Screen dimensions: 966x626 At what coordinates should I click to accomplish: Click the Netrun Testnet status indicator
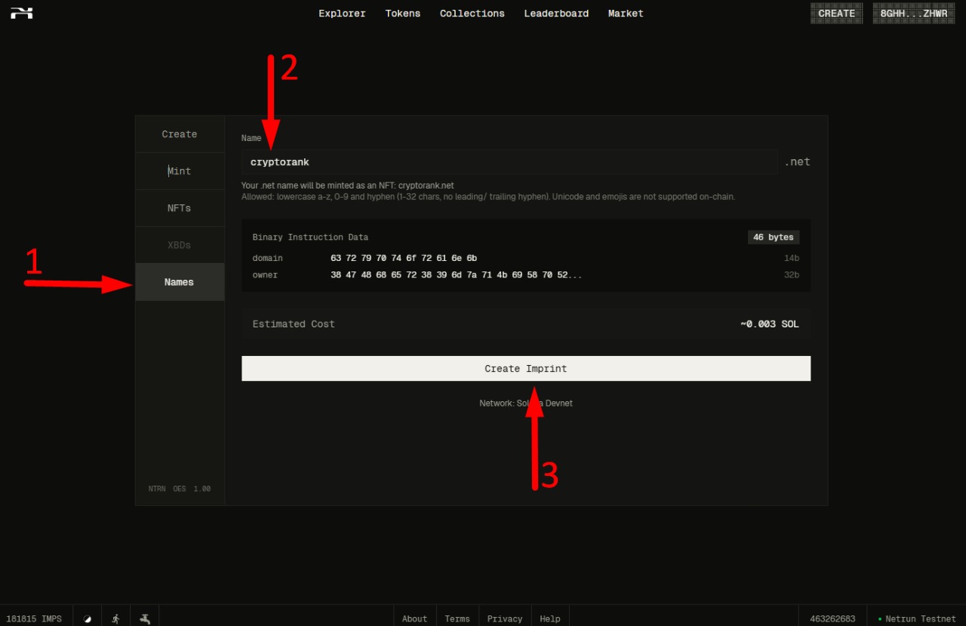point(917,618)
